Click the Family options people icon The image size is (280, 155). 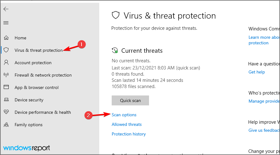[6, 125]
